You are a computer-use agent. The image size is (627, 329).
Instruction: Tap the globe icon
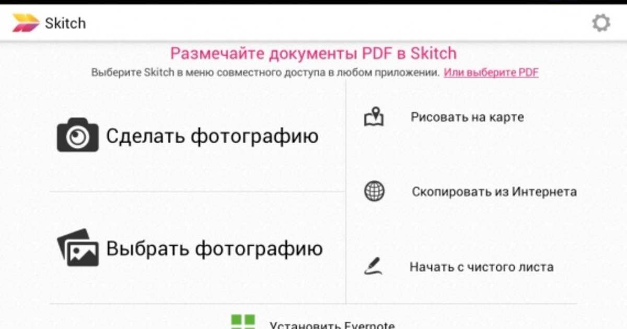click(374, 191)
